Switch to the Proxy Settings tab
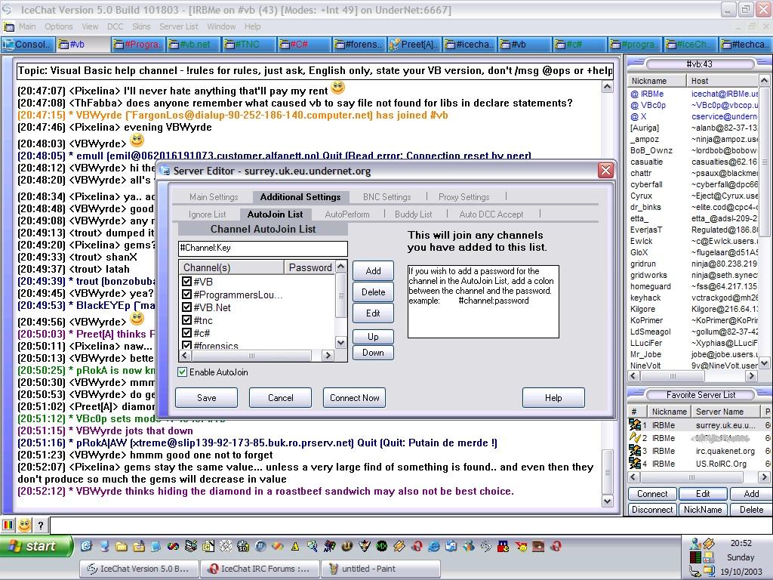The height and width of the screenshot is (580, 773). pos(464,197)
